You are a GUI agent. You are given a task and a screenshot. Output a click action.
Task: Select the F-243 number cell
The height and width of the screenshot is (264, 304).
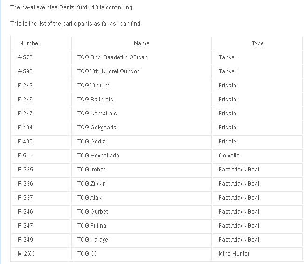click(41, 86)
